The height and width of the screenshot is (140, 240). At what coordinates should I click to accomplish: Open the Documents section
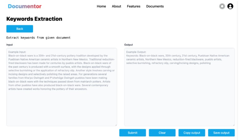coord(155,6)
